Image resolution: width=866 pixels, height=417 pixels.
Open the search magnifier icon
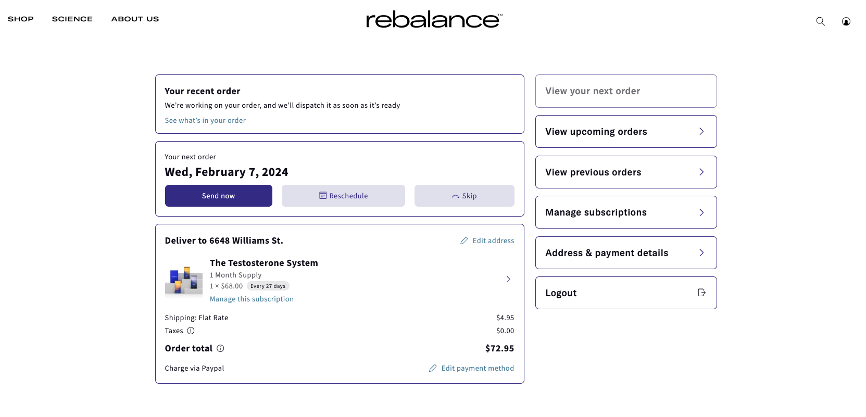coord(820,21)
